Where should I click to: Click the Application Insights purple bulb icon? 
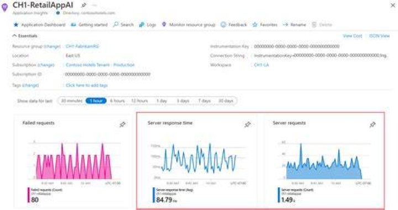(x=4, y=7)
